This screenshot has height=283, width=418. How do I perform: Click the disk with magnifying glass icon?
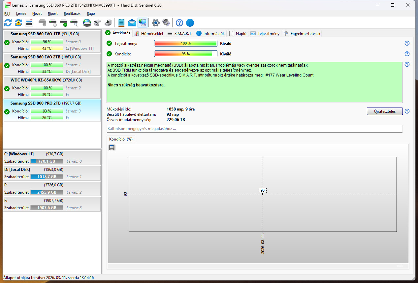pos(74,23)
